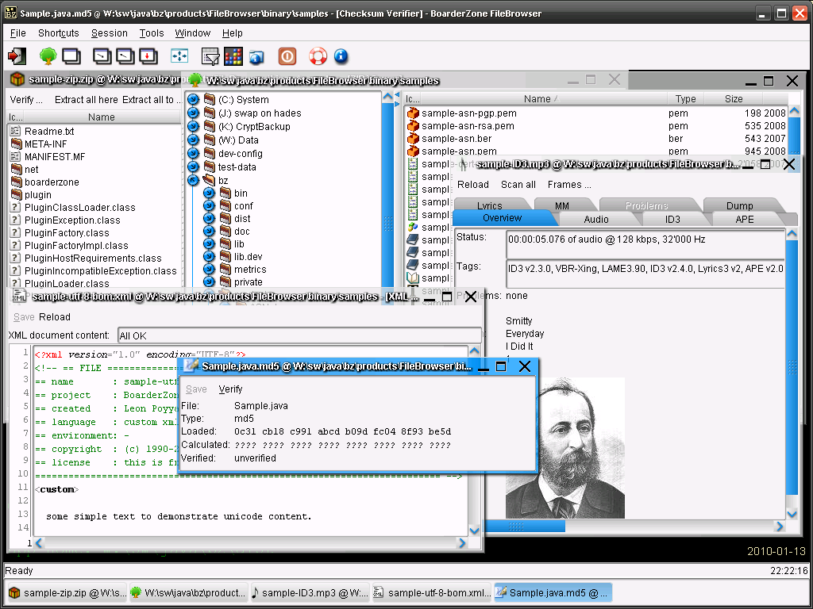
Task: Click the stacked-windows icon with down-right arrow
Action: coord(102,56)
